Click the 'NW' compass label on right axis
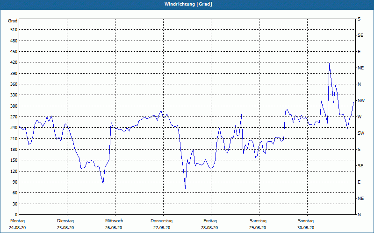The width and height of the screenshot is (374, 233). coord(361,101)
